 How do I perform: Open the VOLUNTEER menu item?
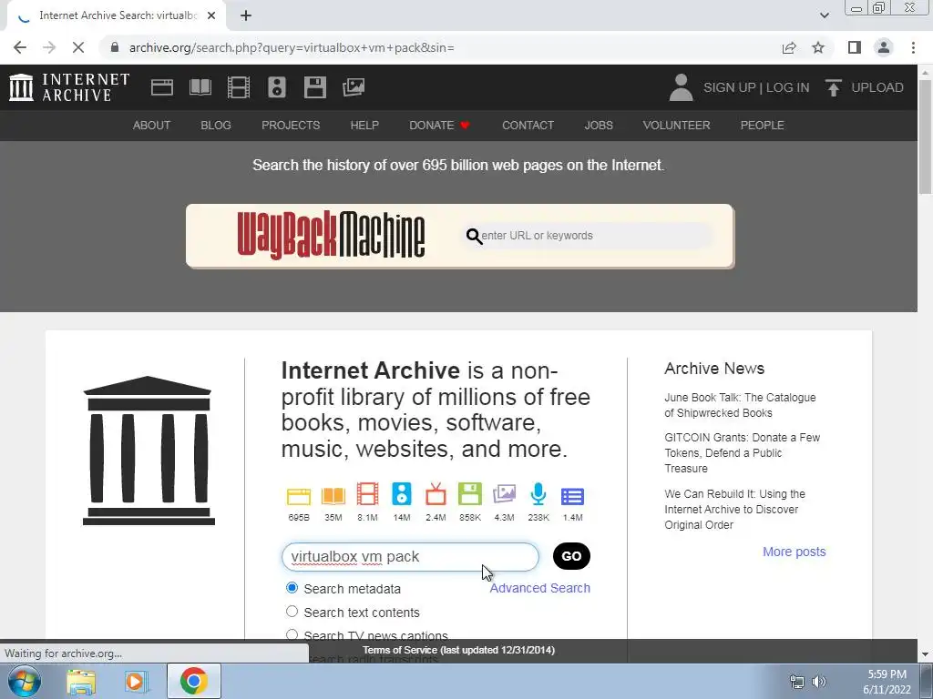tap(676, 126)
